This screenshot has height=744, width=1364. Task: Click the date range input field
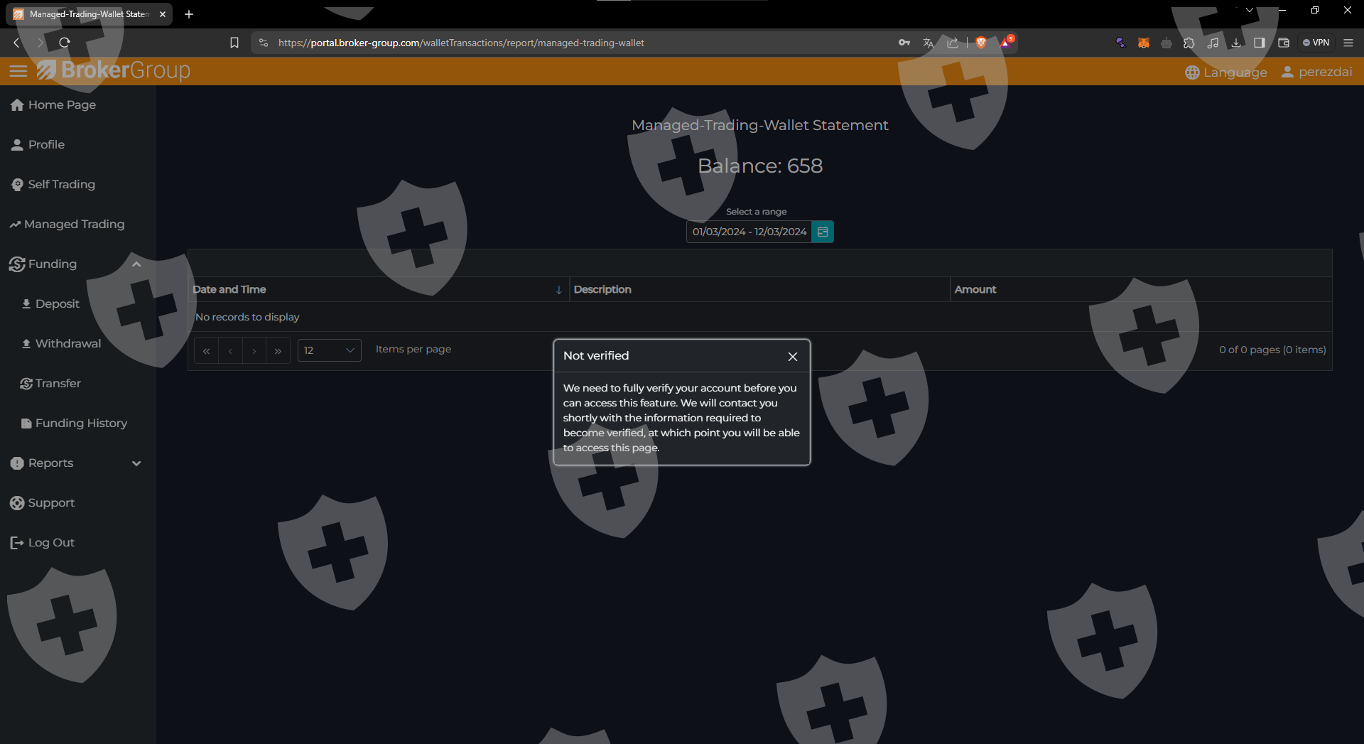point(749,232)
